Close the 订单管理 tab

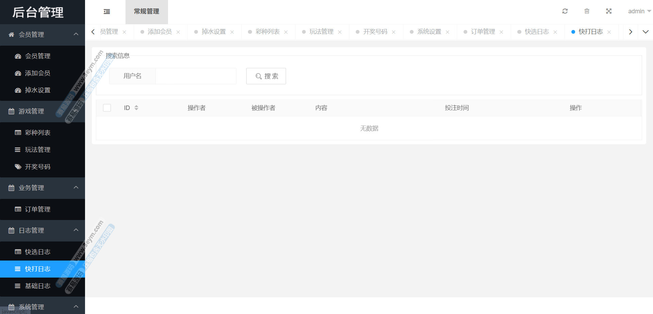[x=501, y=32]
